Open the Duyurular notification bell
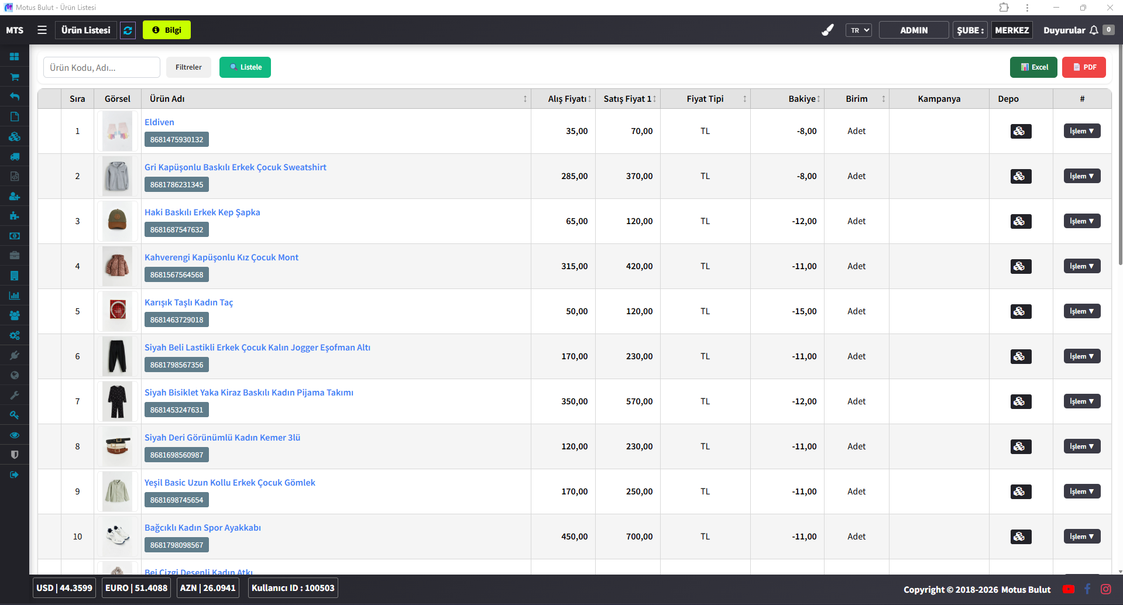 pos(1093,30)
